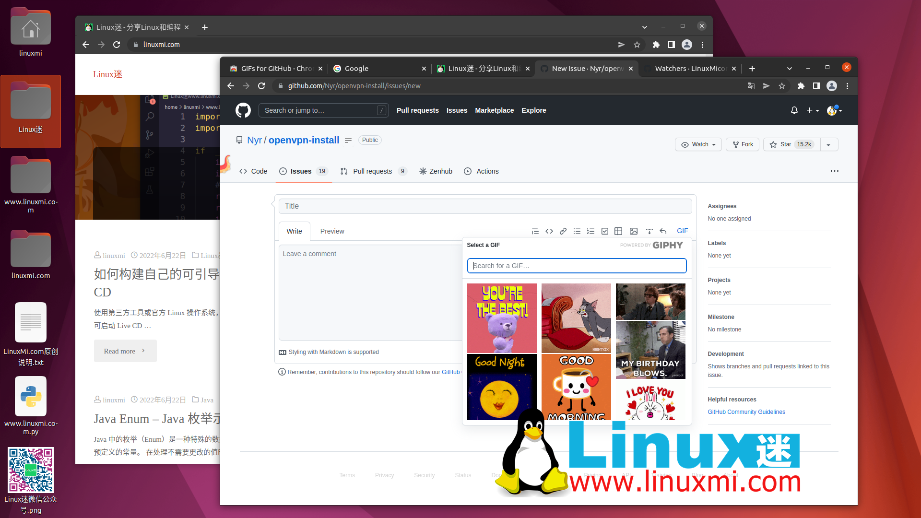This screenshot has width=921, height=518.
Task: Reload the GitHub new issue page
Action: [x=261, y=86]
